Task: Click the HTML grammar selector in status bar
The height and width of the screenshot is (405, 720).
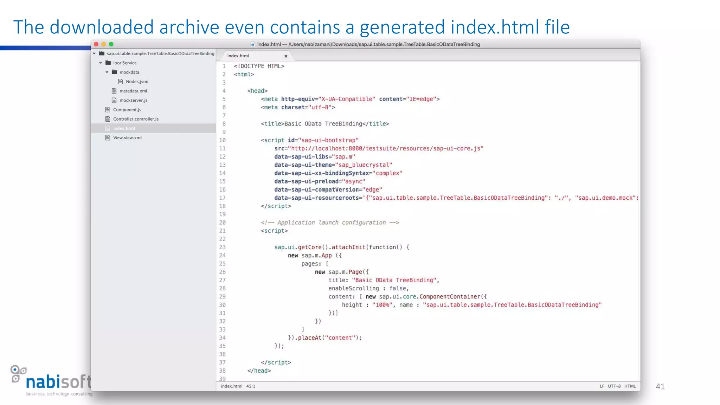Action: click(630, 386)
